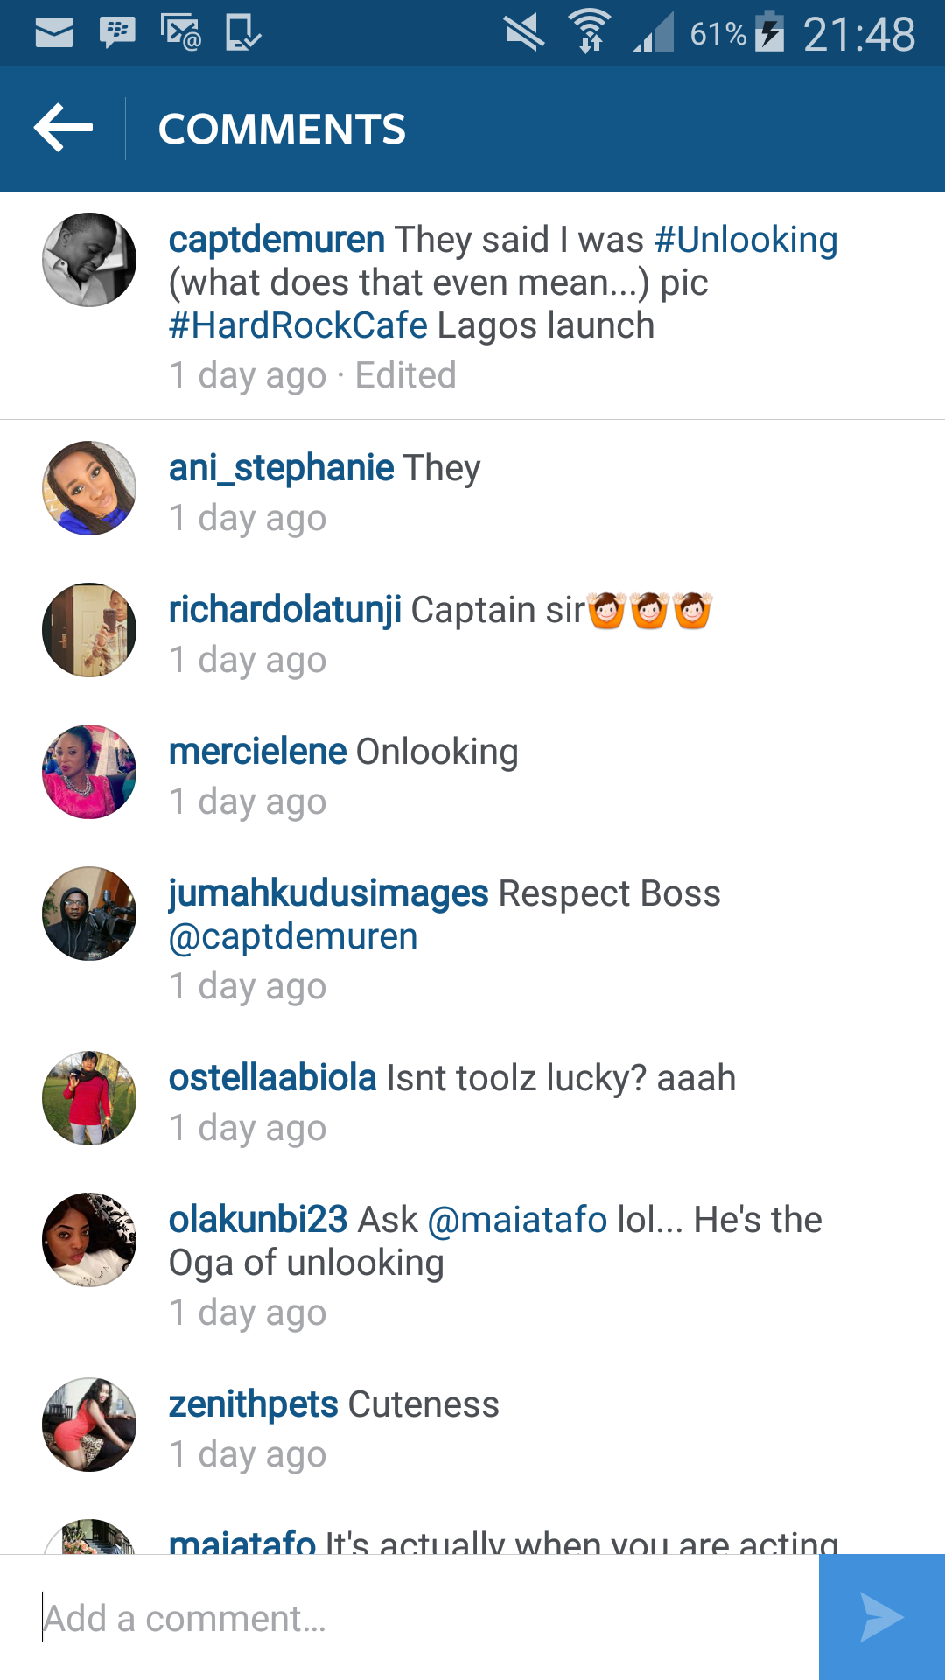This screenshot has width=945, height=1680.
Task: Open the @maiatafo mention link
Action: pos(517,1220)
